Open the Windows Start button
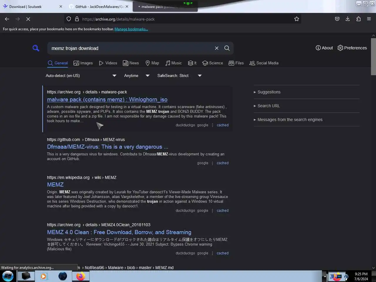Image resolution: width=376 pixels, height=282 pixels. 8,276
